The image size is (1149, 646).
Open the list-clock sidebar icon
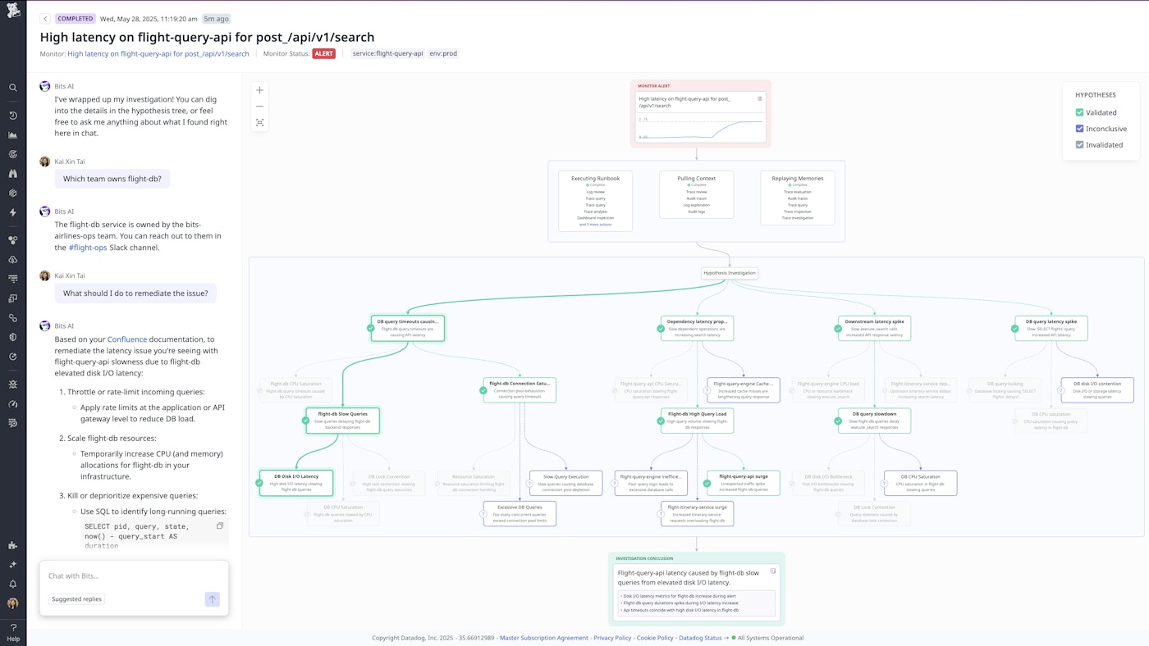tap(13, 423)
